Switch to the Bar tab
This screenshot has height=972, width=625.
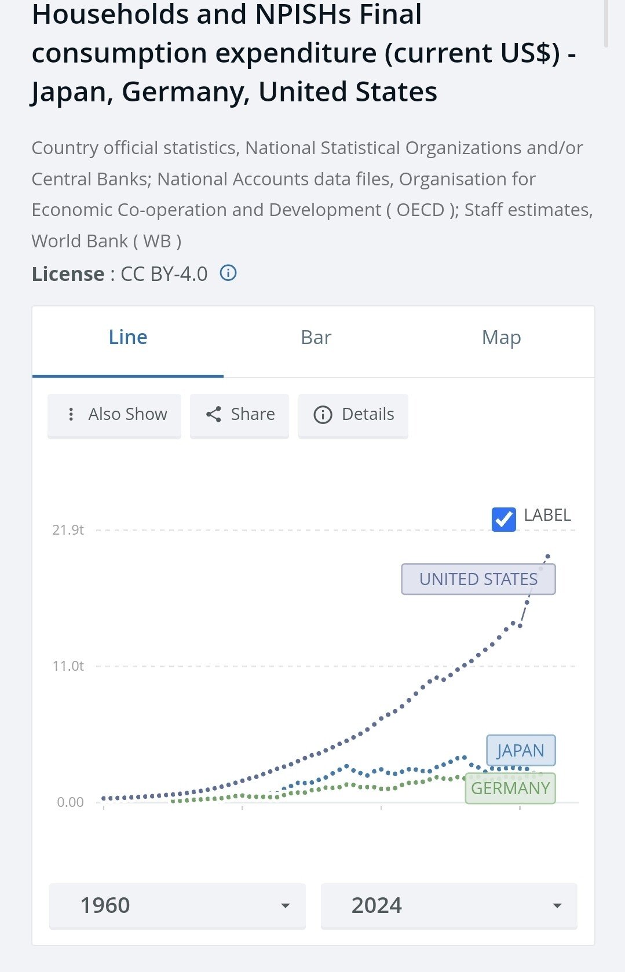[316, 338]
